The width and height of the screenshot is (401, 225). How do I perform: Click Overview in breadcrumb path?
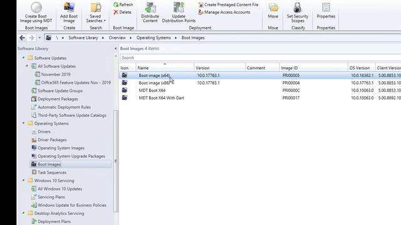point(117,37)
